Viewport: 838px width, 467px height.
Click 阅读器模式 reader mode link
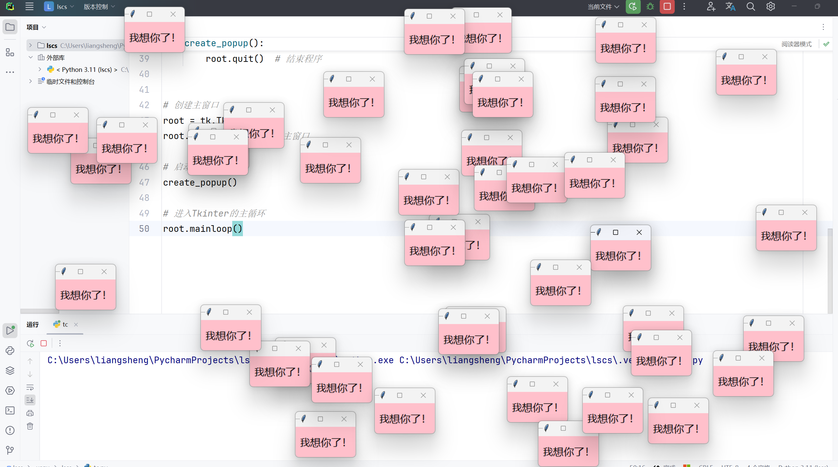pos(796,44)
